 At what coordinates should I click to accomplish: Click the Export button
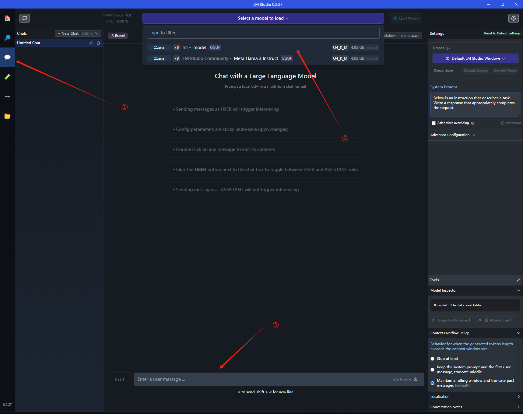coord(118,36)
